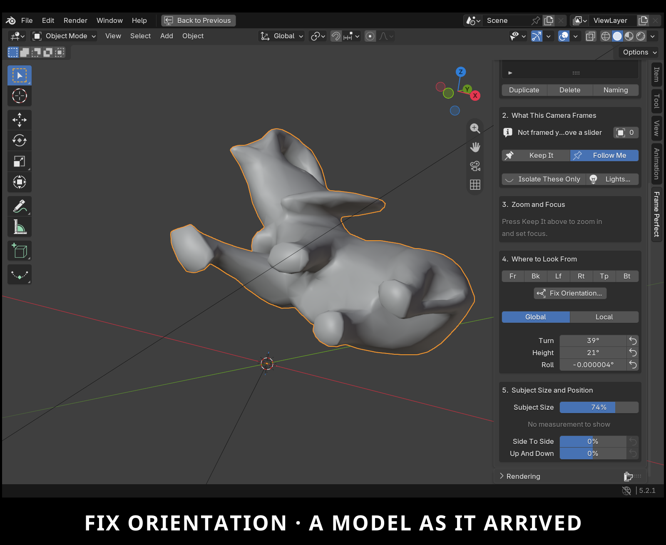Click the new scene icon
The width and height of the screenshot is (666, 545).
[549, 20]
